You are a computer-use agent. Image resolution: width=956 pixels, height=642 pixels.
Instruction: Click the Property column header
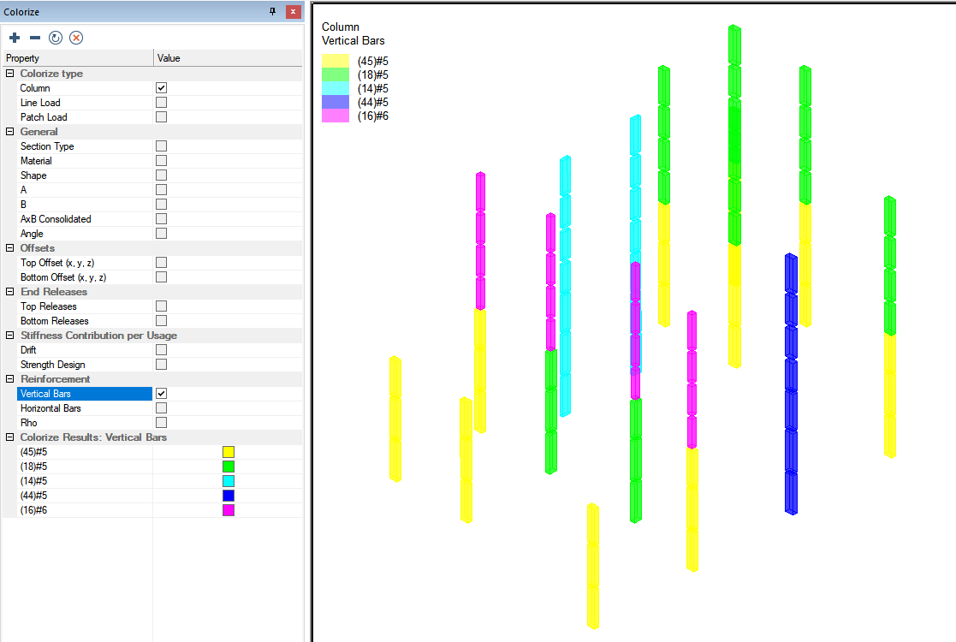pyautogui.click(x=77, y=58)
